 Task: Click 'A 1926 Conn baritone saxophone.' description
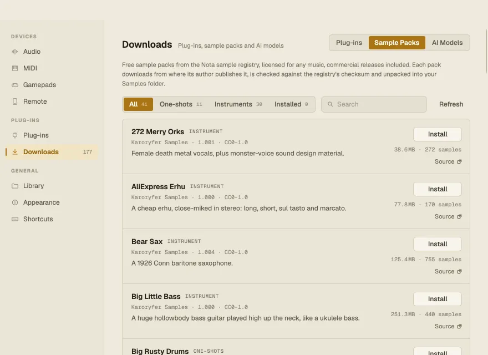click(182, 263)
